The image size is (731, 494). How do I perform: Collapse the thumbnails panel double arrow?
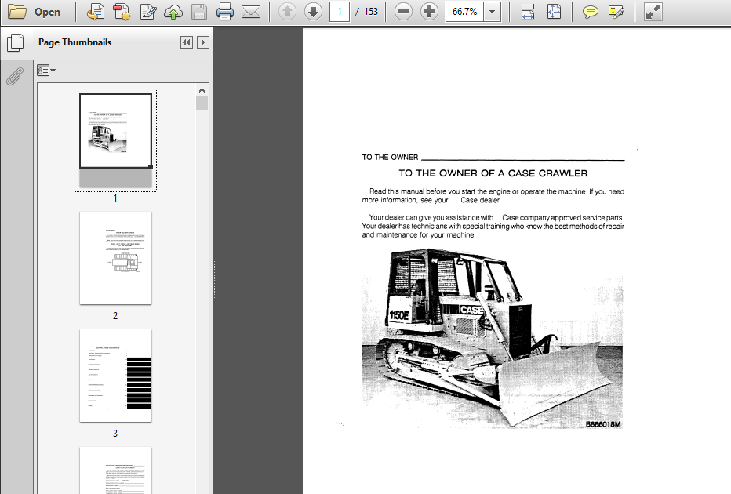187,42
